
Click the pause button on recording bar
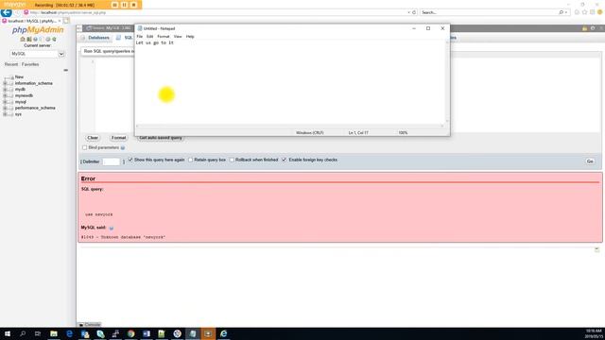click(x=124, y=5)
